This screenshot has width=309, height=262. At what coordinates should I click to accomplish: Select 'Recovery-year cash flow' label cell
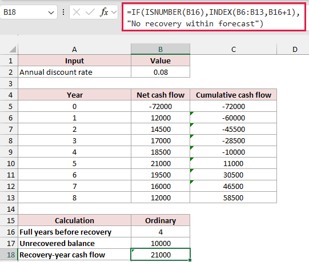point(74,255)
